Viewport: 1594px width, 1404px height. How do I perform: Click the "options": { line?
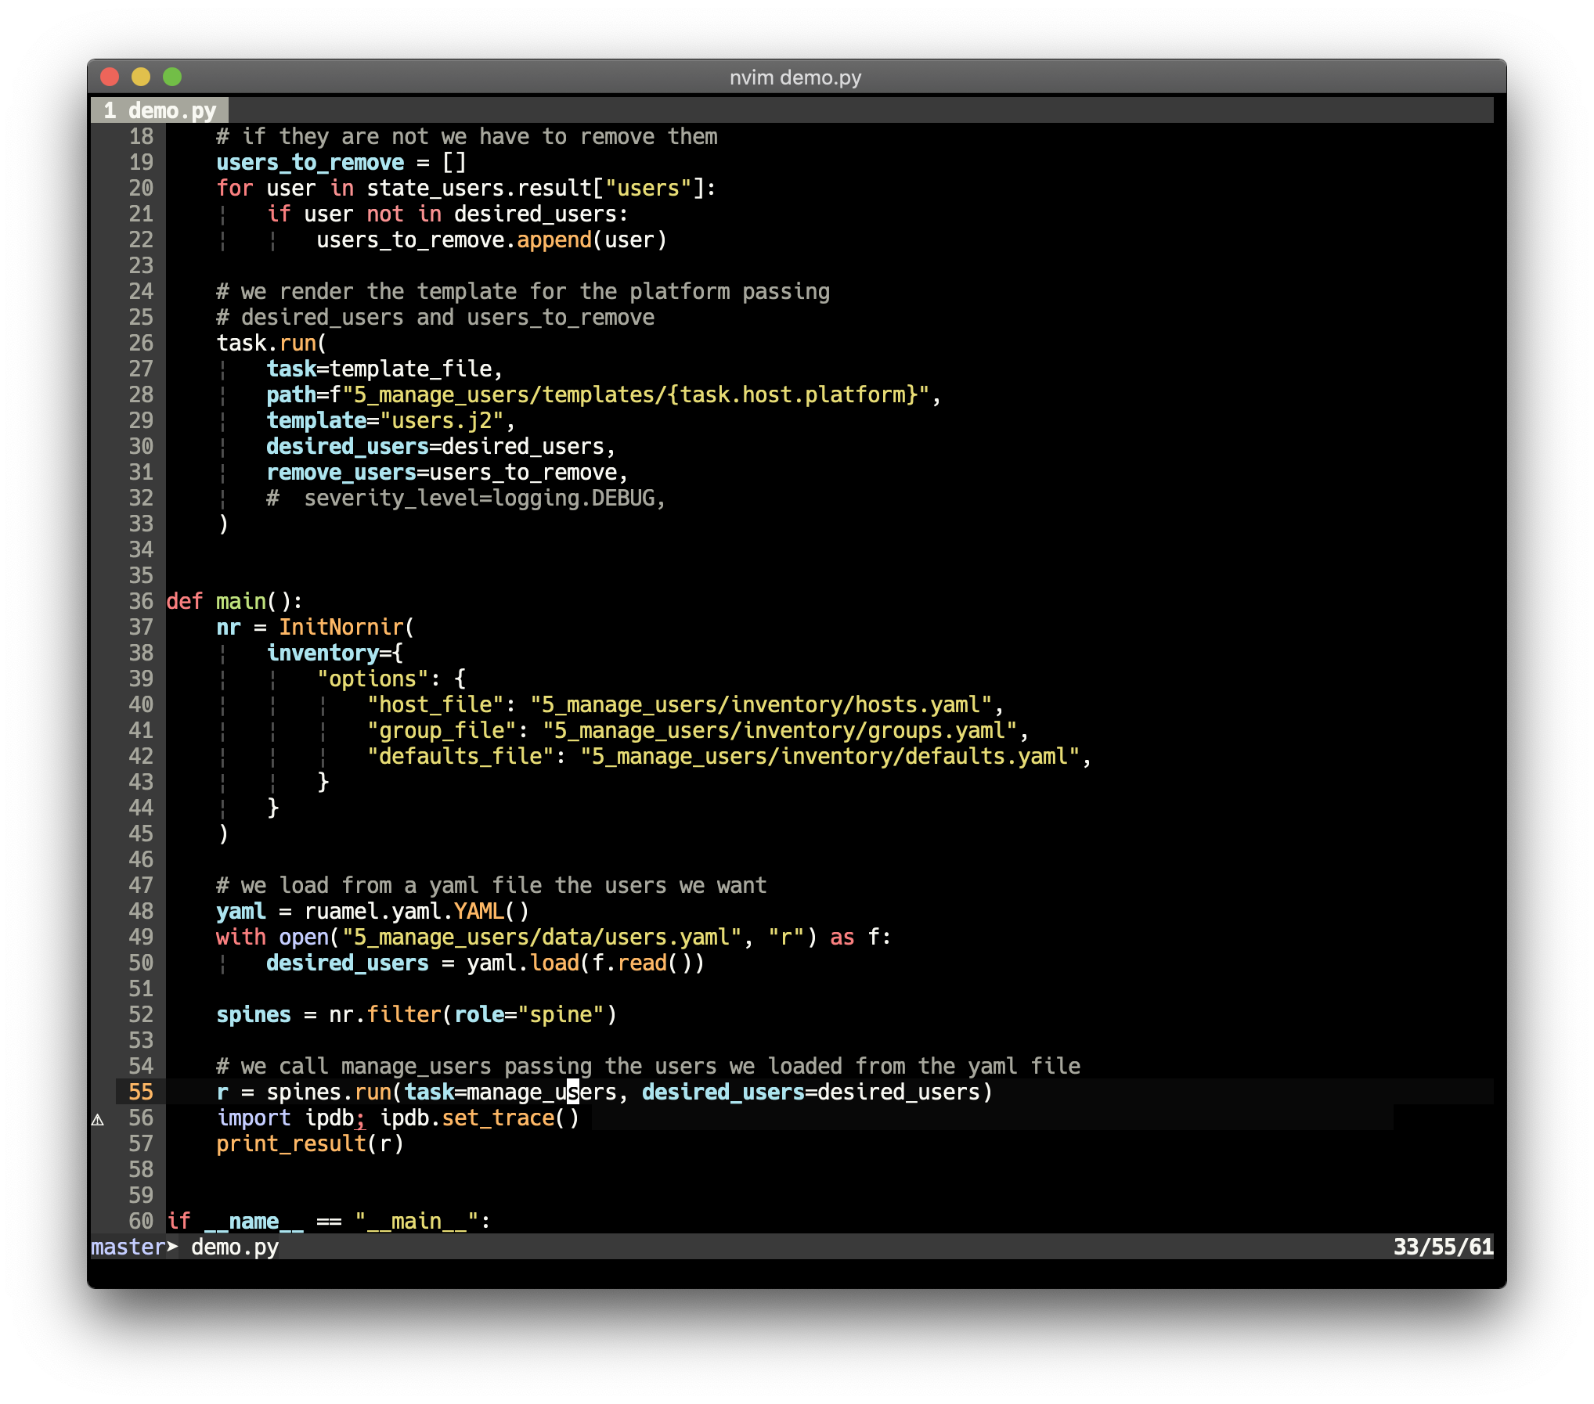[391, 679]
